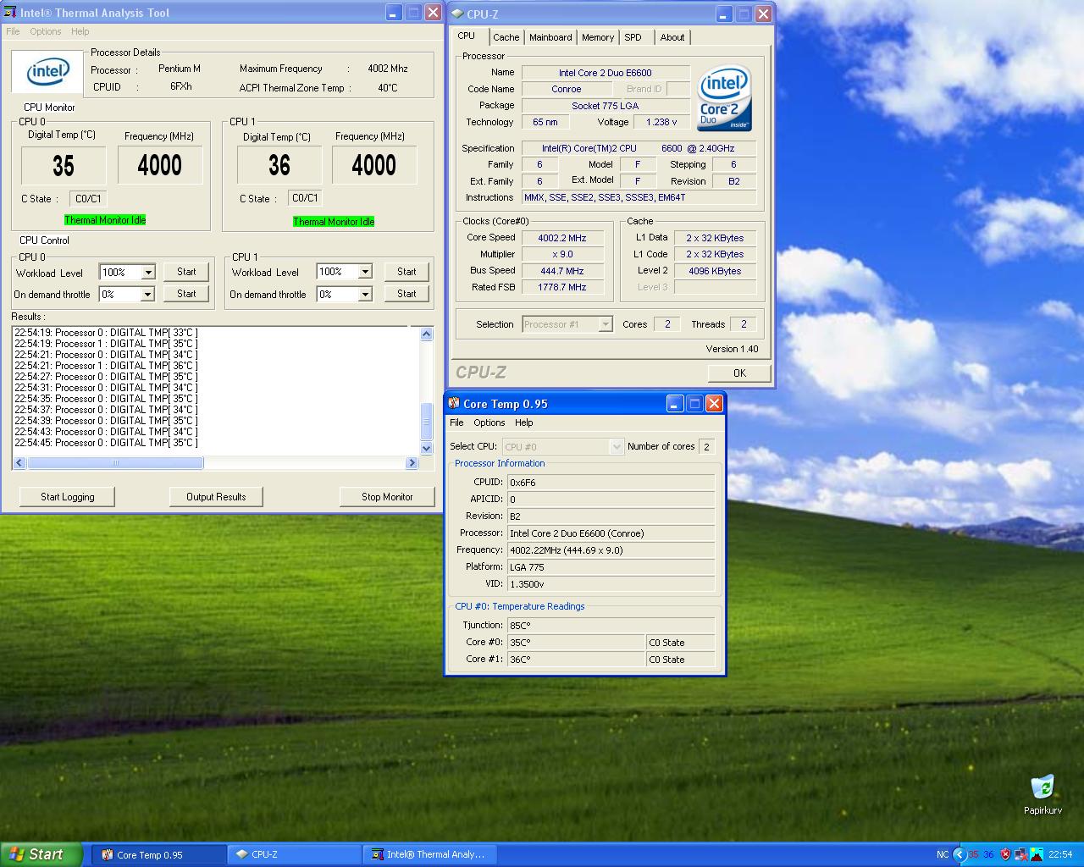Image resolution: width=1084 pixels, height=867 pixels.
Task: Click CPU-Z Bus Speed 444.7 MHz value
Action: pos(562,271)
